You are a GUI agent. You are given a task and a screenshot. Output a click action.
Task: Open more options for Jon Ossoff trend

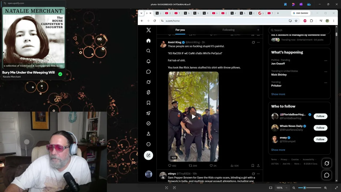[x=326, y=61]
